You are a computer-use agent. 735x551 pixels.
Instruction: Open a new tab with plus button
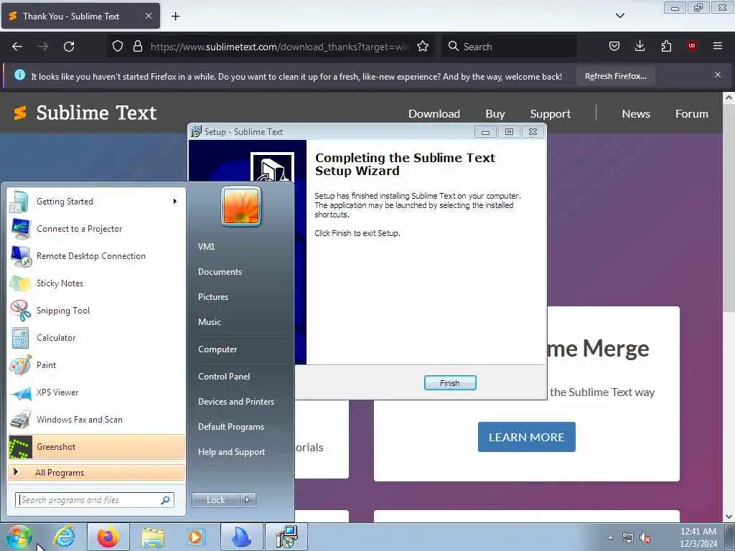175,17
